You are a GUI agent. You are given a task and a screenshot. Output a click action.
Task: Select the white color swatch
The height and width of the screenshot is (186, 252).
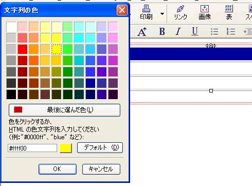[x=11, y=27]
